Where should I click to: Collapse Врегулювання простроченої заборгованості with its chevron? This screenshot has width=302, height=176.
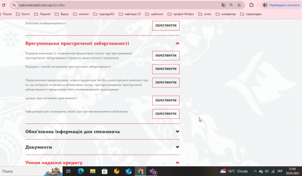[177, 44]
